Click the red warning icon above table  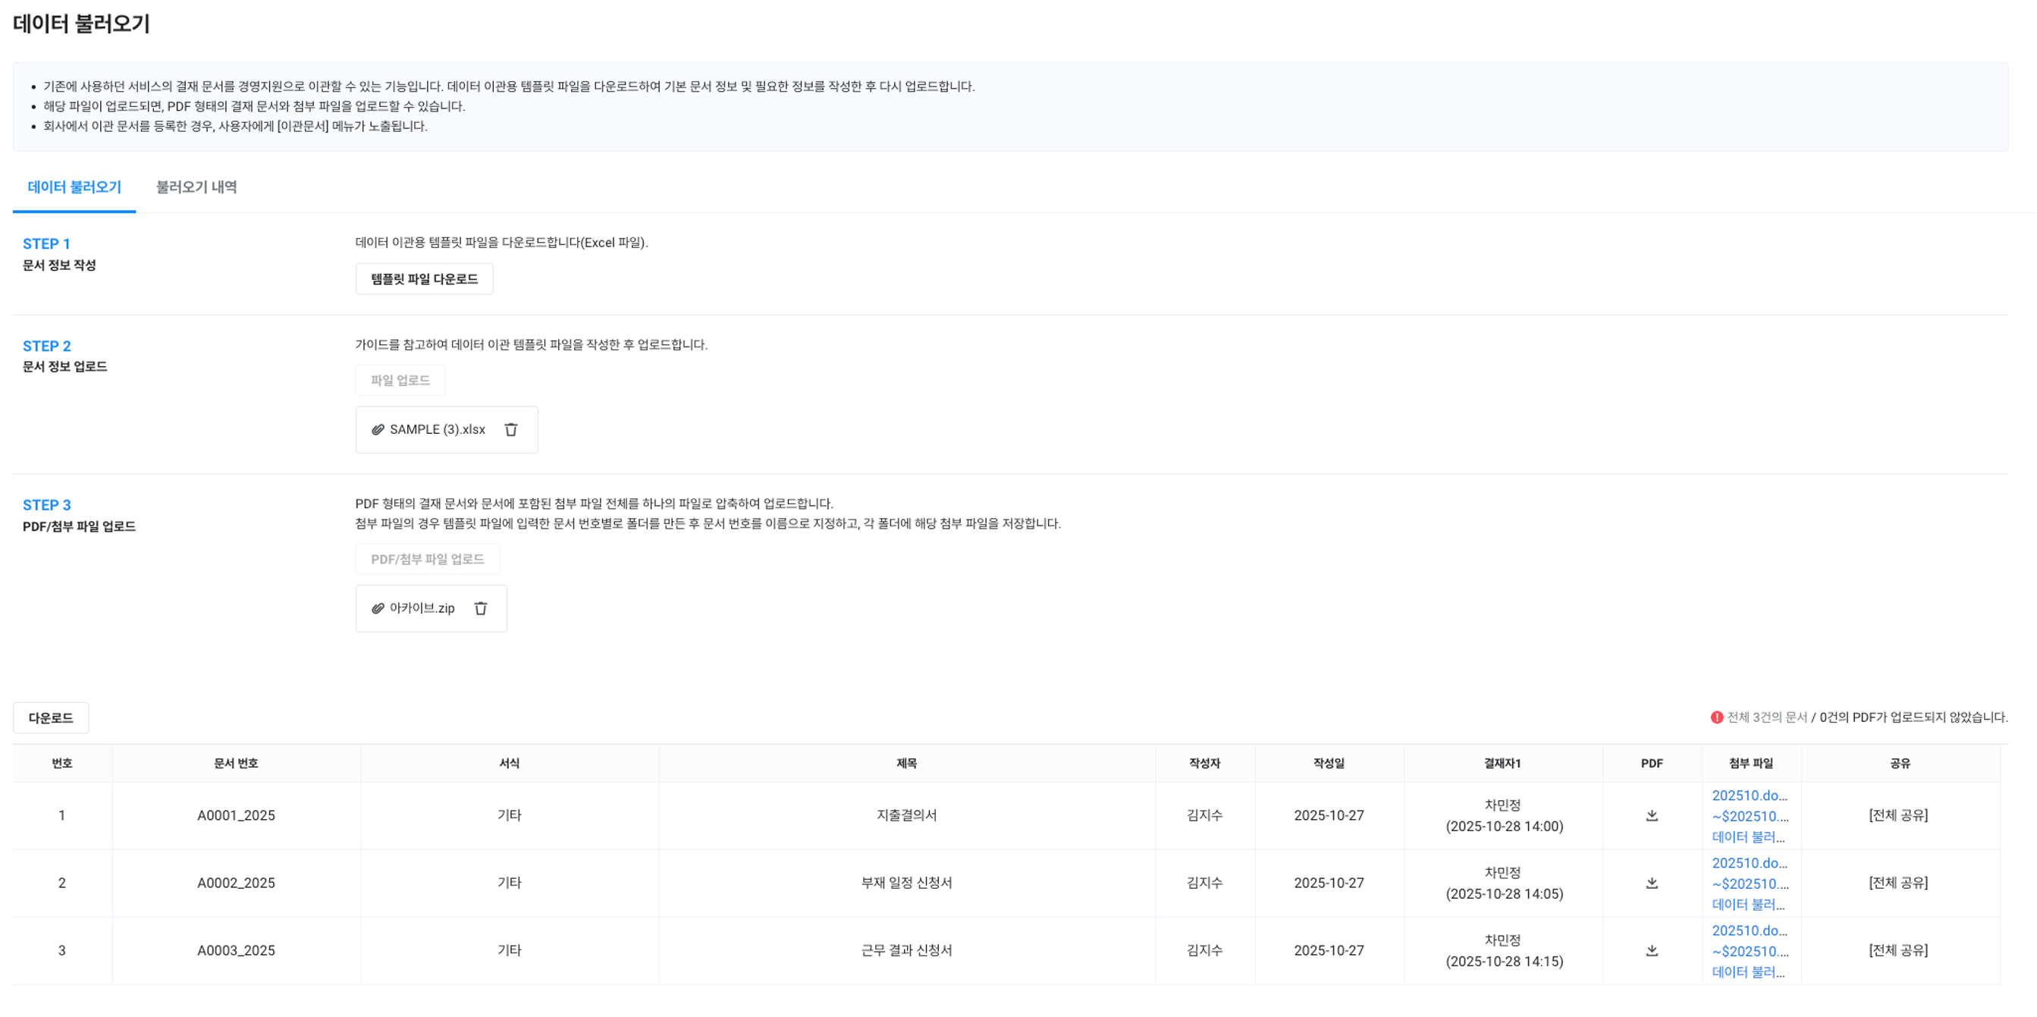(1716, 717)
